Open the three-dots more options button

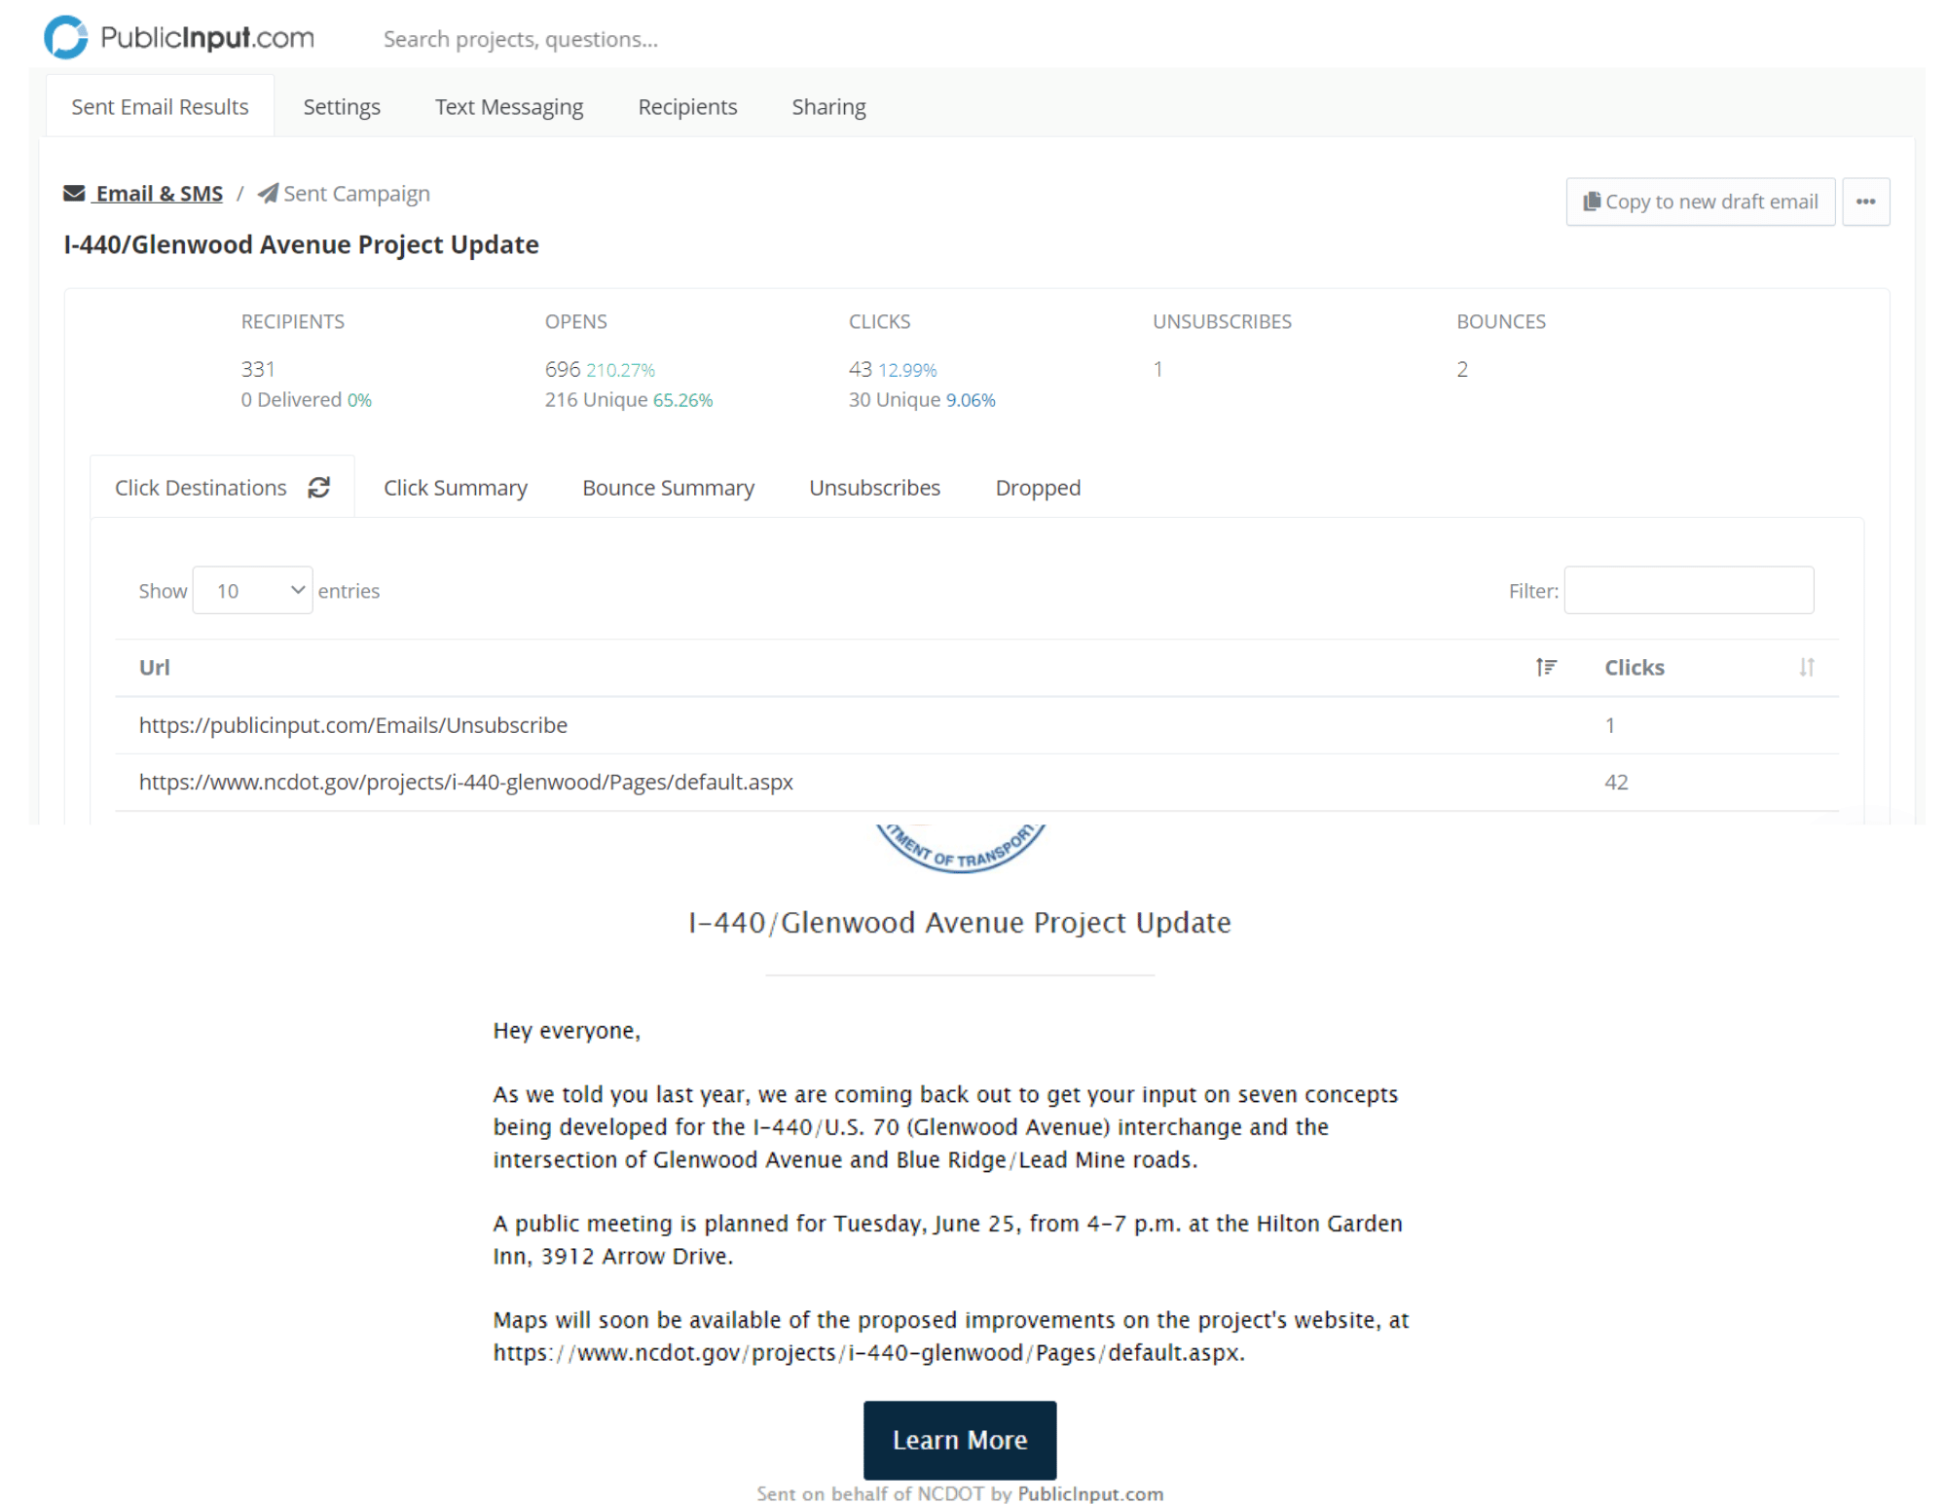coord(1865,202)
